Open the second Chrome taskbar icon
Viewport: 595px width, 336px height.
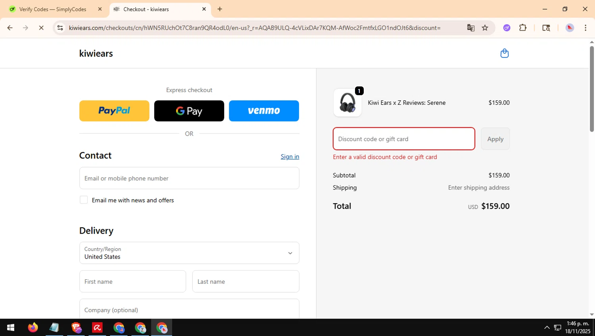click(x=140, y=328)
